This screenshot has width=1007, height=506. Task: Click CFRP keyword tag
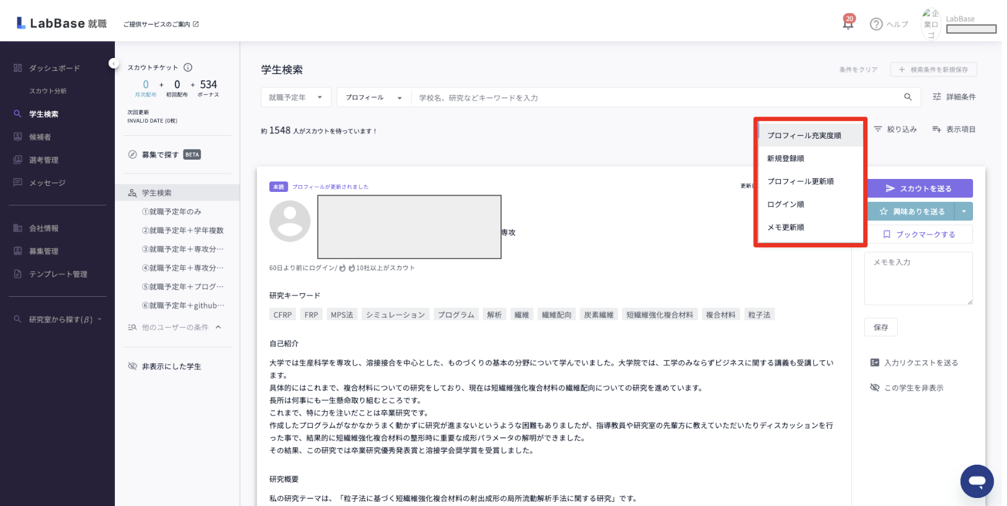click(282, 315)
